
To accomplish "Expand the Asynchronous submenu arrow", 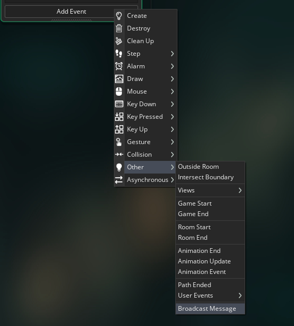I will (x=172, y=180).
